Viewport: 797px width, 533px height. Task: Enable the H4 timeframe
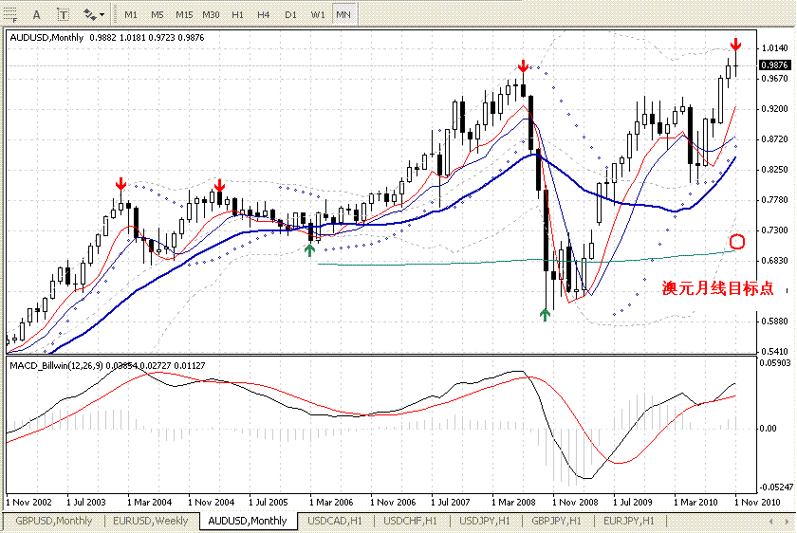point(264,15)
